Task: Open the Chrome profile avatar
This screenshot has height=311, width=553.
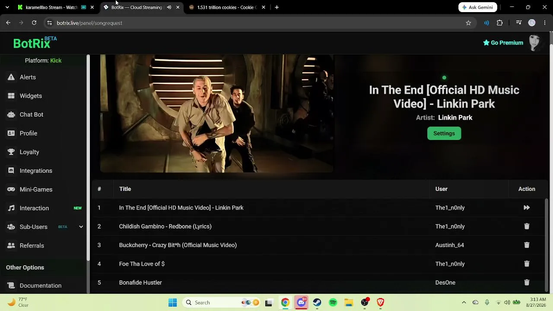Action: pos(532,23)
